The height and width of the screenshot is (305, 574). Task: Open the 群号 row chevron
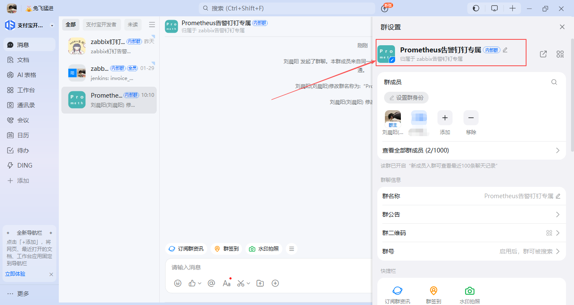click(558, 251)
